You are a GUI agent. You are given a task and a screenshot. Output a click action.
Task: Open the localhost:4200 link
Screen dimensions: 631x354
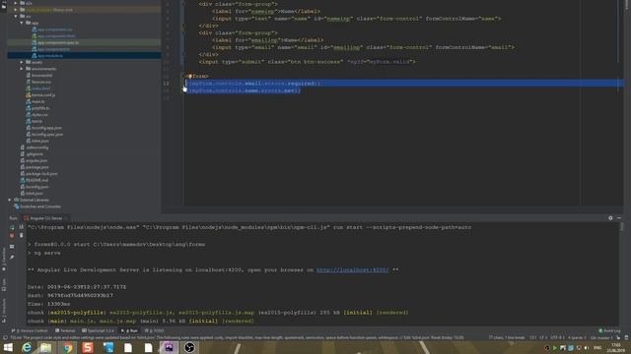coord(353,270)
